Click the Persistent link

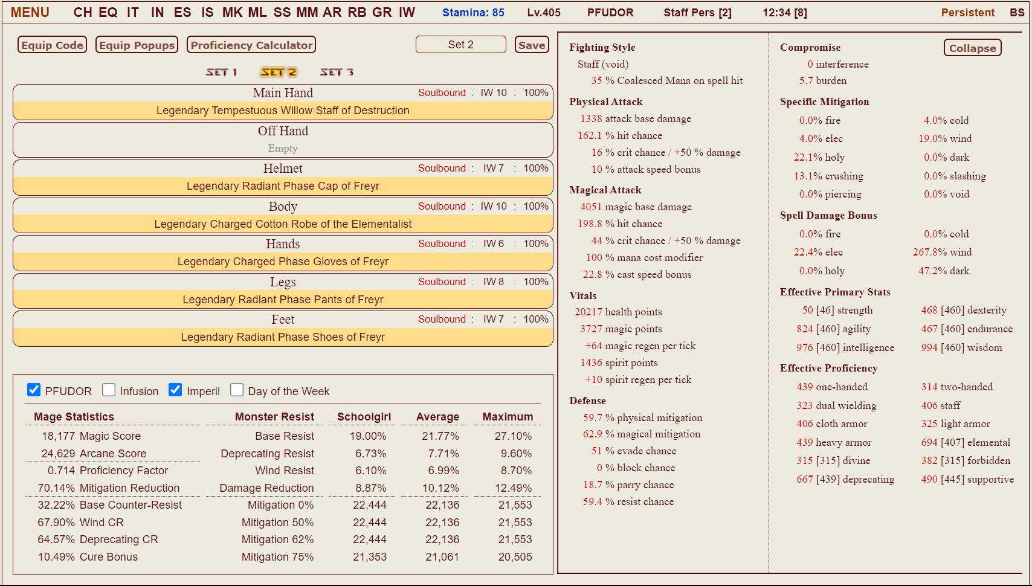967,13
